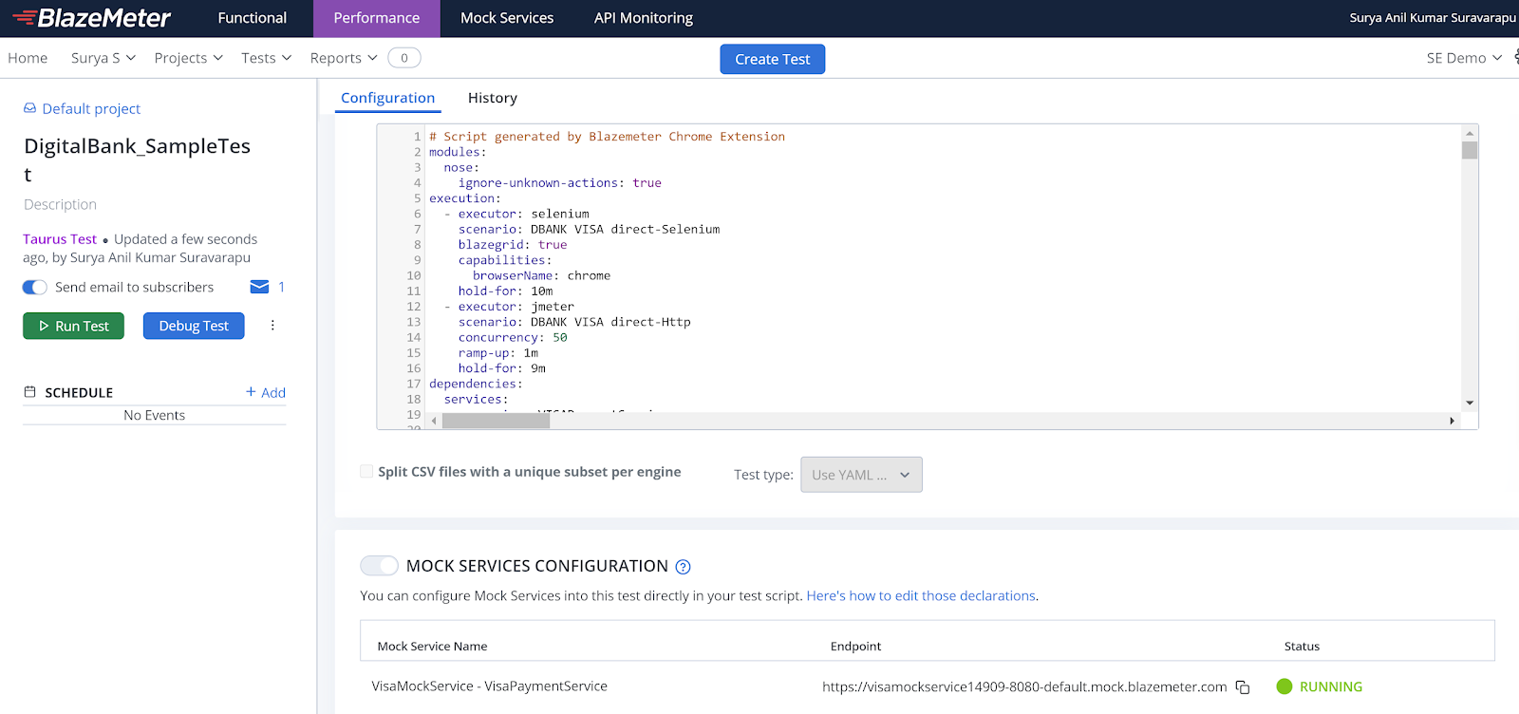Click the user name Surya Anil Kumar Suravarapu
Image resolution: width=1519 pixels, height=714 pixels.
pos(1433,18)
